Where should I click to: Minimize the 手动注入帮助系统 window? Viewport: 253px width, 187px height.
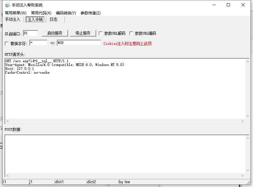[214, 5]
